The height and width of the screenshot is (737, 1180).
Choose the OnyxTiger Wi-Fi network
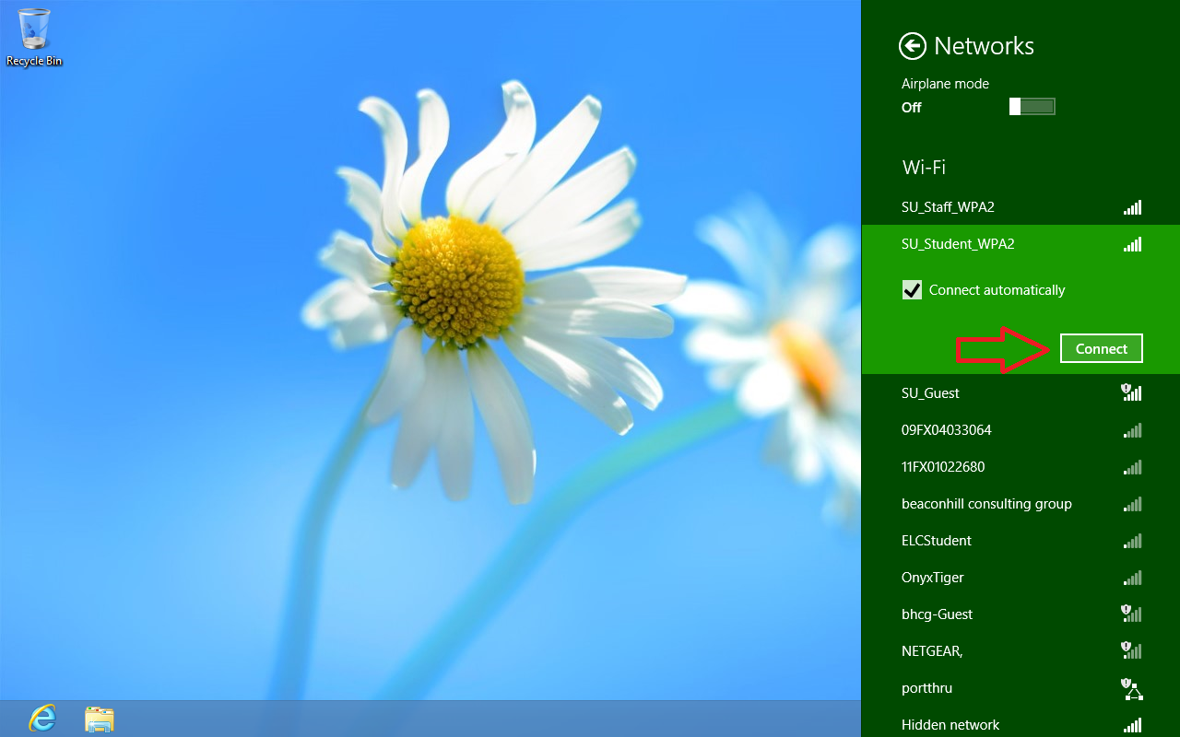(x=933, y=578)
